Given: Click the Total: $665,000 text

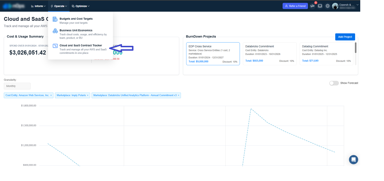Looking at the screenshot, I should click(254, 61).
